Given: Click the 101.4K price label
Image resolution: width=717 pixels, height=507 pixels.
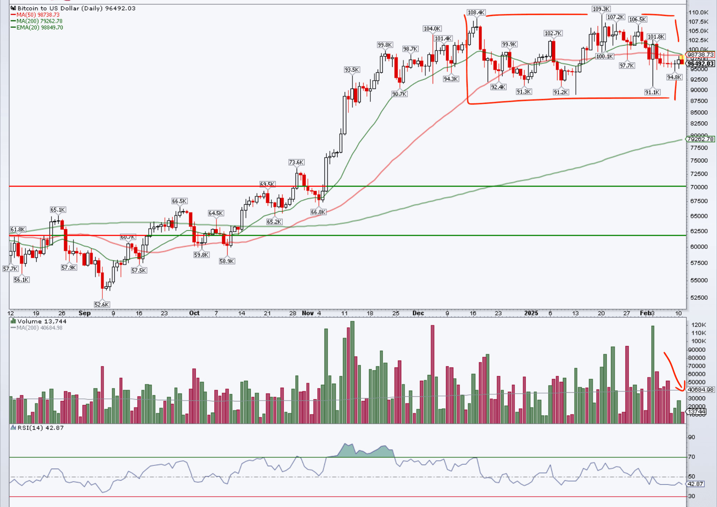Looking at the screenshot, I should 443,38.
